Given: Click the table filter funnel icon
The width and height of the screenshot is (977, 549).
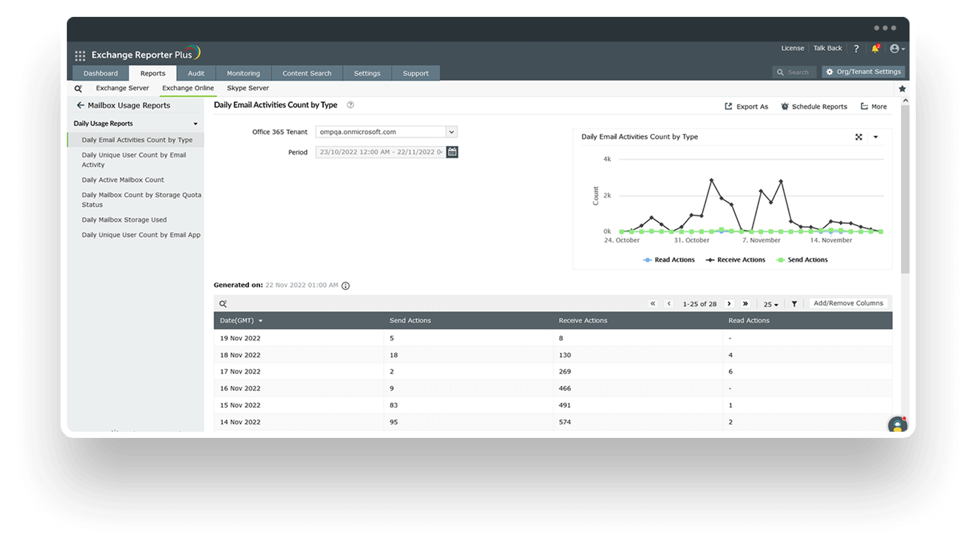Looking at the screenshot, I should (x=794, y=304).
